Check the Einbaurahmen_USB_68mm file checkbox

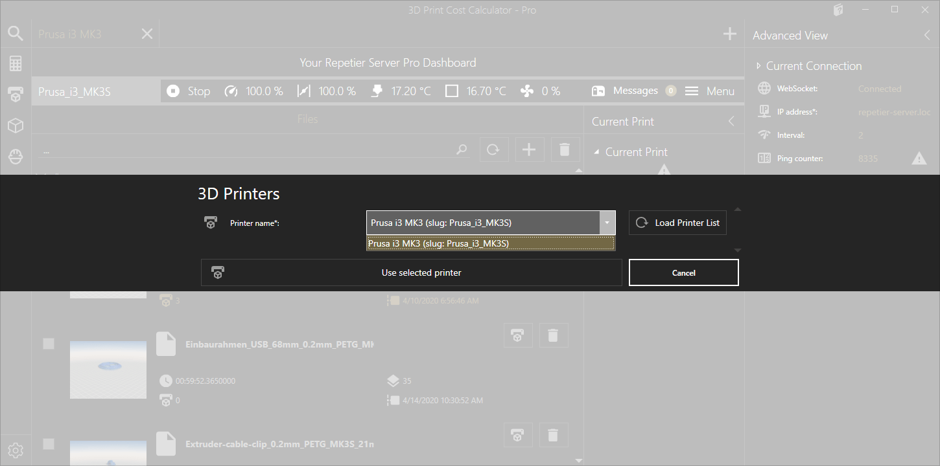[x=49, y=344]
